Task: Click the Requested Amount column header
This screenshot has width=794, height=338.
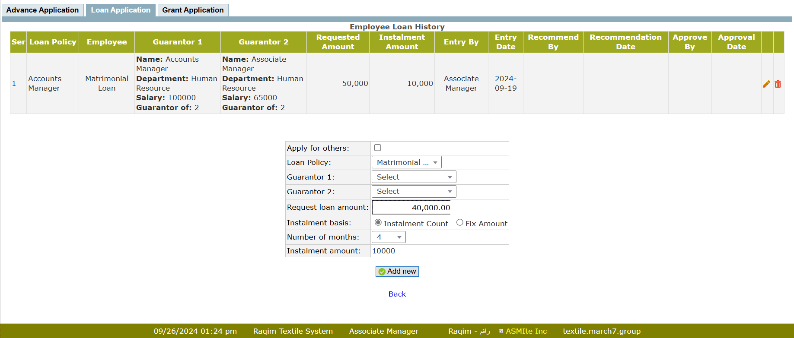Action: 338,42
